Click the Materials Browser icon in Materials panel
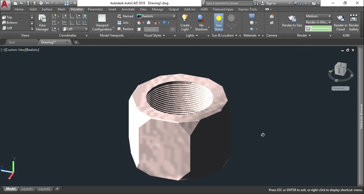The image size is (364, 194). coord(252,16)
